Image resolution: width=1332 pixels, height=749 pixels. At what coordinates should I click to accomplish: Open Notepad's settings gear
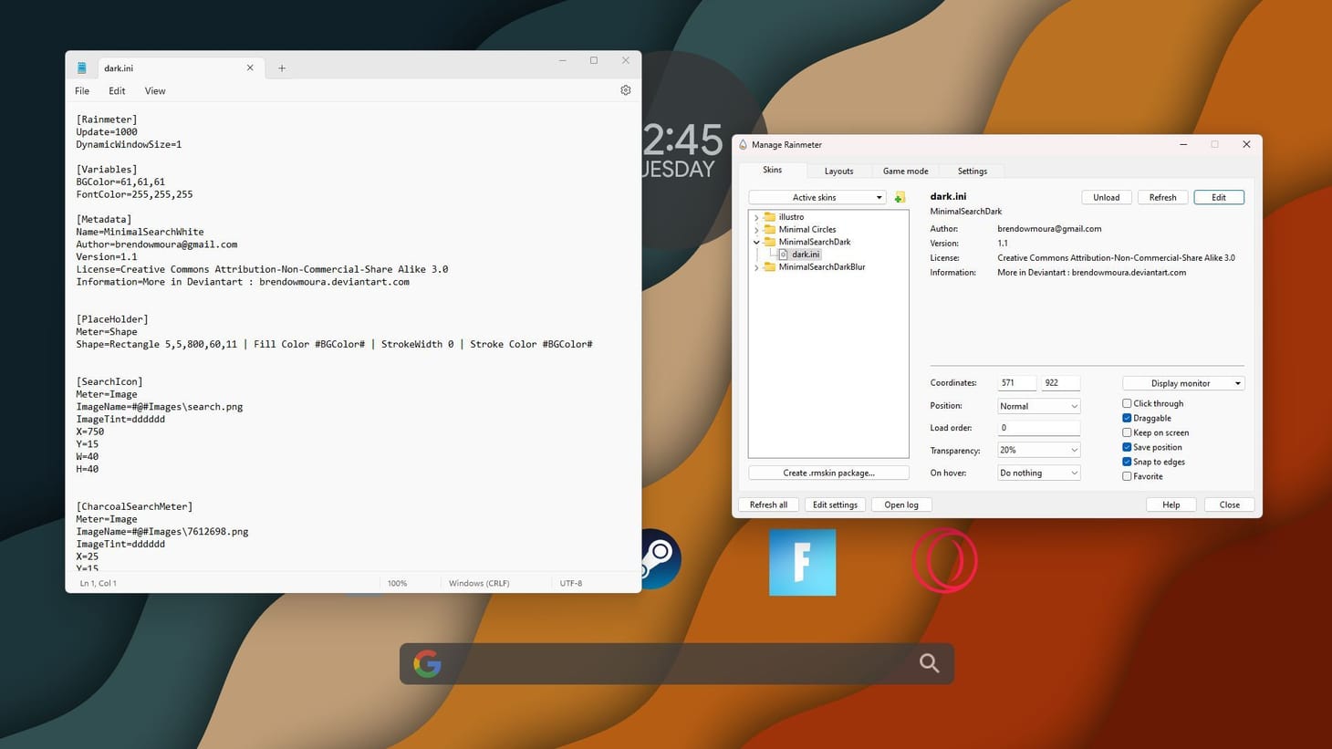click(x=625, y=90)
